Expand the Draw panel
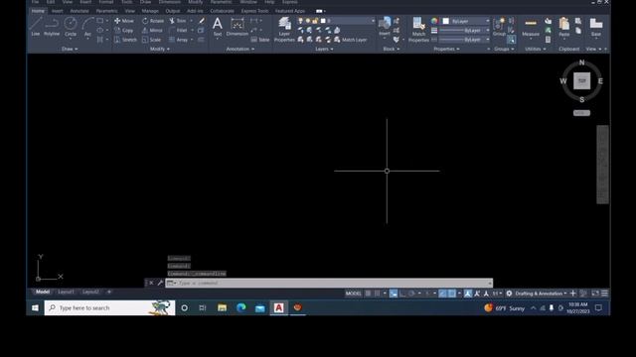The height and width of the screenshot is (357, 636). (x=70, y=49)
